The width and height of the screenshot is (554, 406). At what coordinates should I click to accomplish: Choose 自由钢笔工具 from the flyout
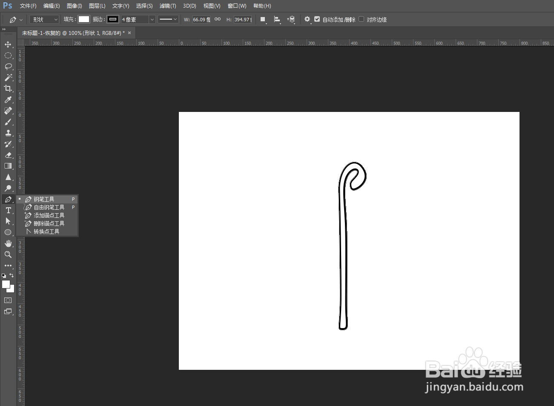(47, 207)
